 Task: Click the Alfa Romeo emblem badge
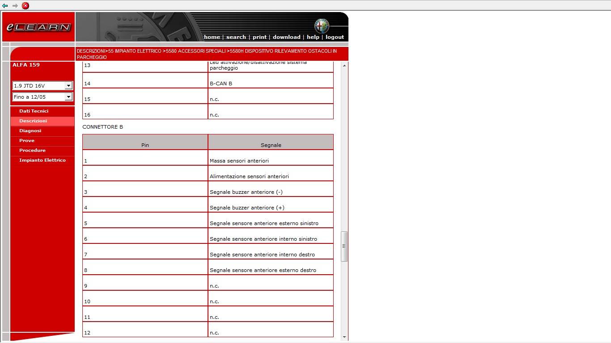pyautogui.click(x=321, y=25)
